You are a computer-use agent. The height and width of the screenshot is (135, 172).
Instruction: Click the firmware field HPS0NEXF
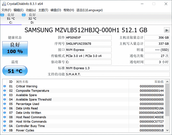pos(89,38)
